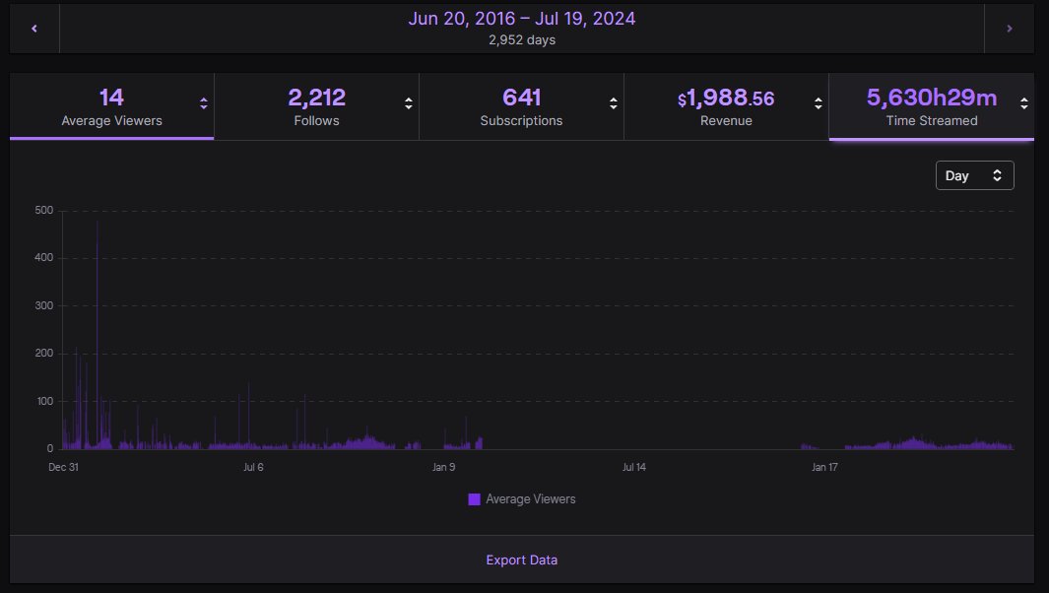
Task: Click the Export Data link
Action: [522, 560]
